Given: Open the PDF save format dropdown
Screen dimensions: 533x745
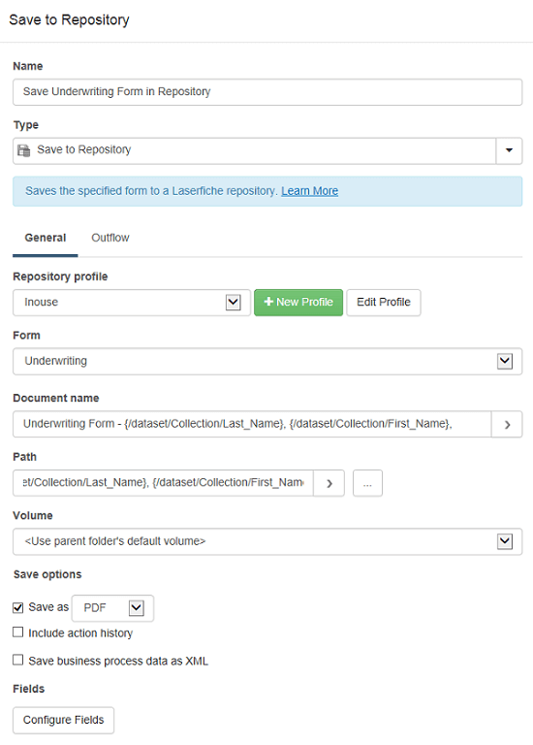Looking at the screenshot, I should [x=113, y=608].
